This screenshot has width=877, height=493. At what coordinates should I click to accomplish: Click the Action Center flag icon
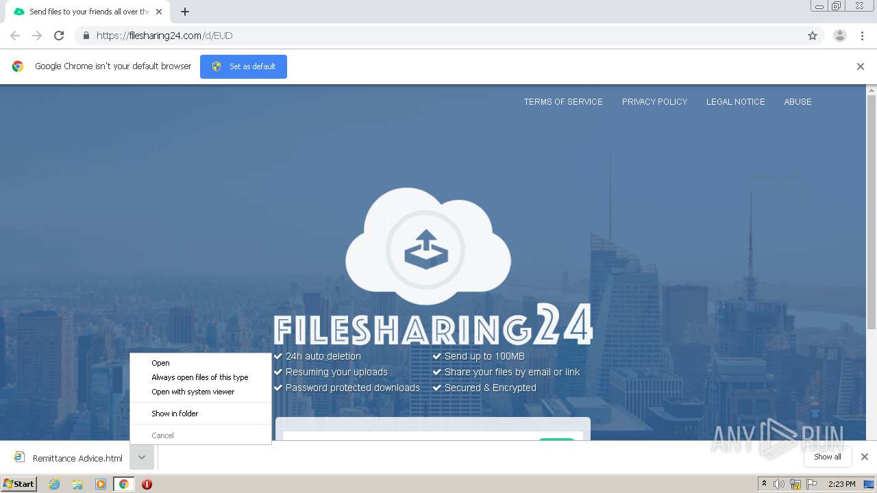pos(812,484)
